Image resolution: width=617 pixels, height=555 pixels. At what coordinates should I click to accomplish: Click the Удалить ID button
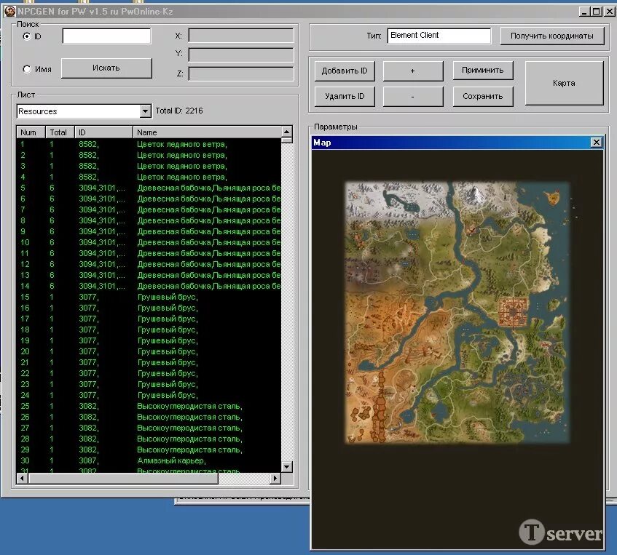coord(345,96)
